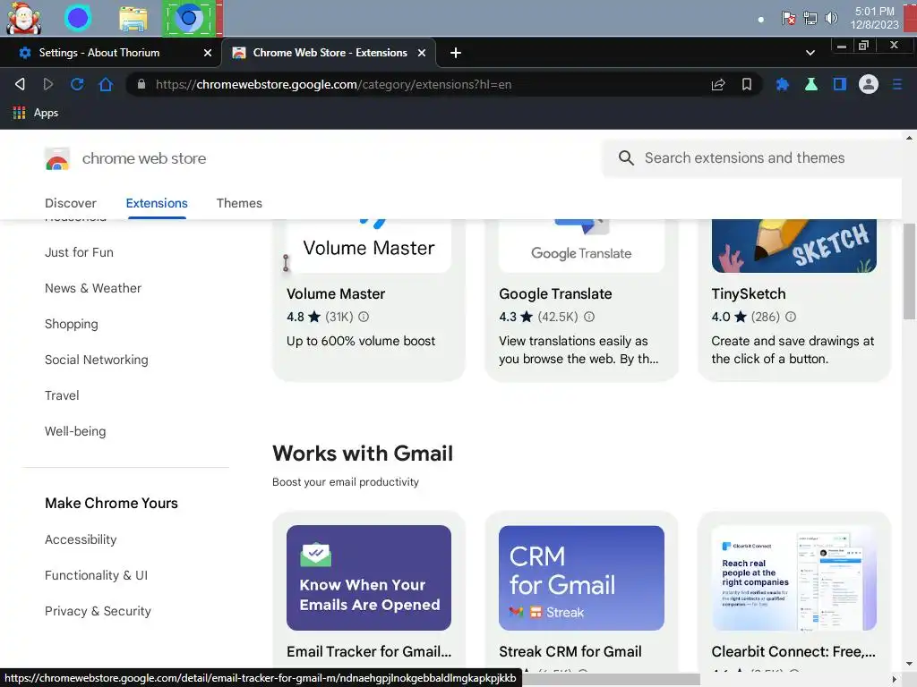Viewport: 917px width, 687px height.
Task: Open the Santa icon on taskbar
Action: tap(23, 18)
